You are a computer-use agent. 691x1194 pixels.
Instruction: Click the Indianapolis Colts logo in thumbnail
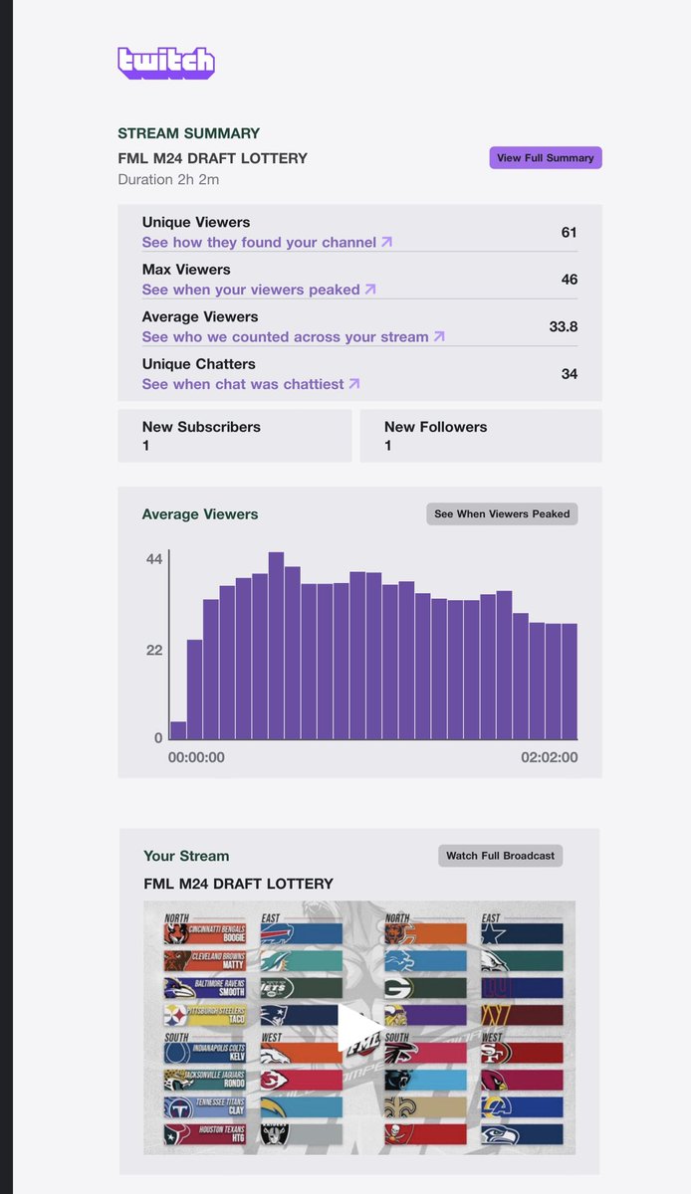(177, 1053)
